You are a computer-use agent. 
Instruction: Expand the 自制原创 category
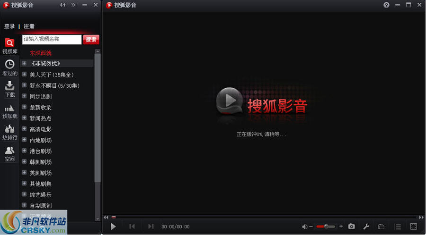24,205
